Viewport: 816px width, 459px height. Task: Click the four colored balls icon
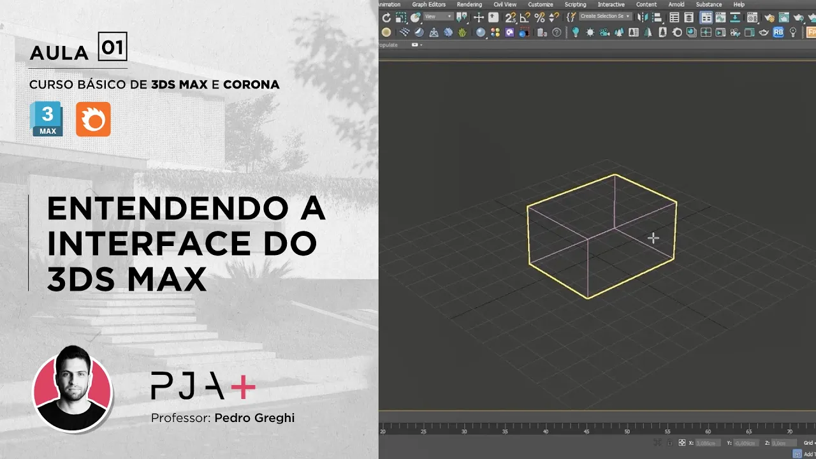click(x=495, y=33)
